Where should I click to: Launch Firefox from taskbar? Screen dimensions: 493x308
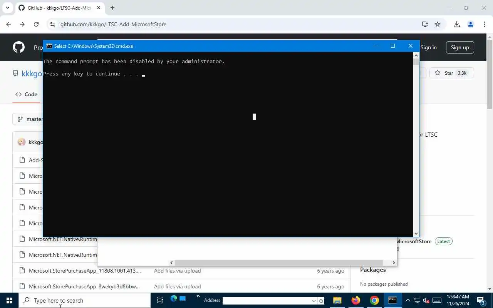(x=356, y=300)
